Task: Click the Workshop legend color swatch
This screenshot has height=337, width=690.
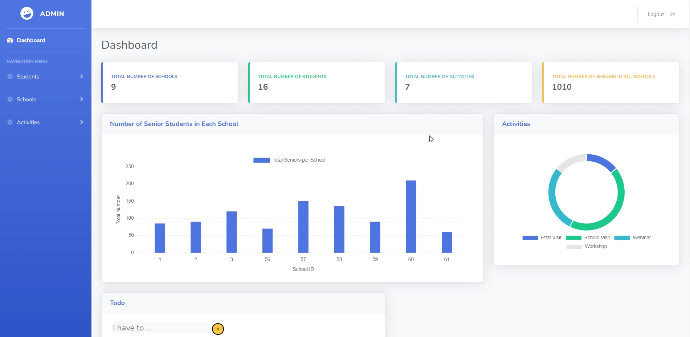Action: click(x=575, y=247)
